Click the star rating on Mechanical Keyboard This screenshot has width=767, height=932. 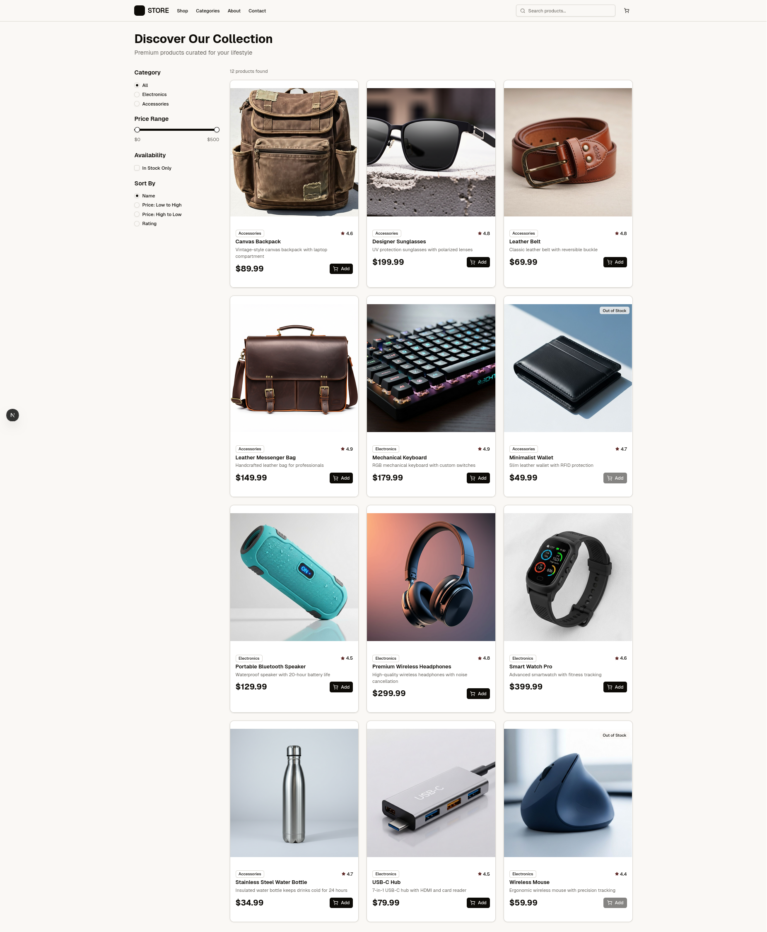pos(484,449)
